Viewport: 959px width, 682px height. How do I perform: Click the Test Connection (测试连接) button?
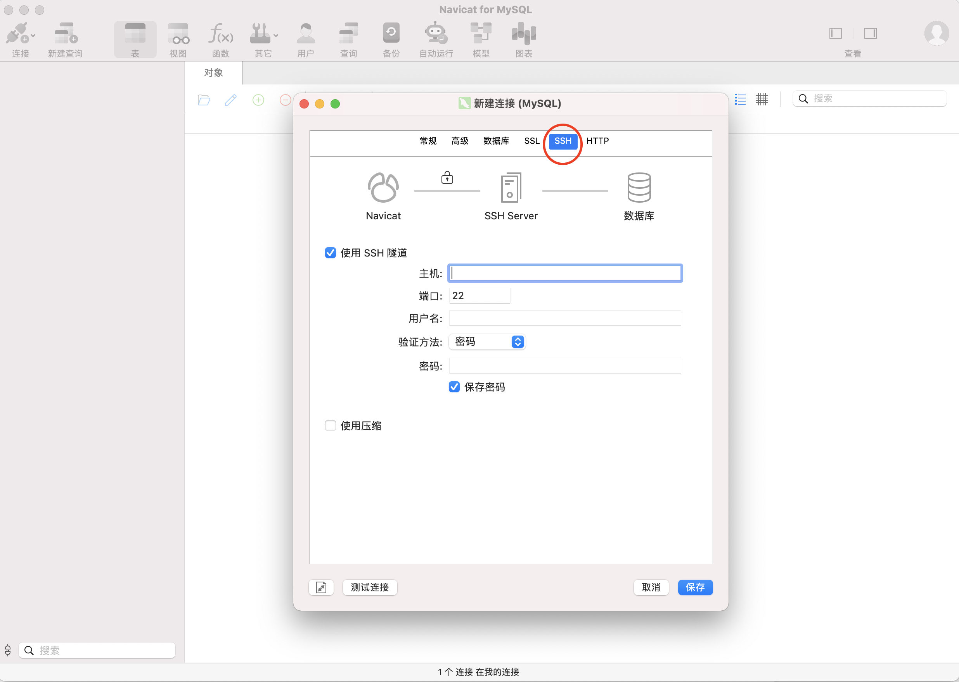370,587
